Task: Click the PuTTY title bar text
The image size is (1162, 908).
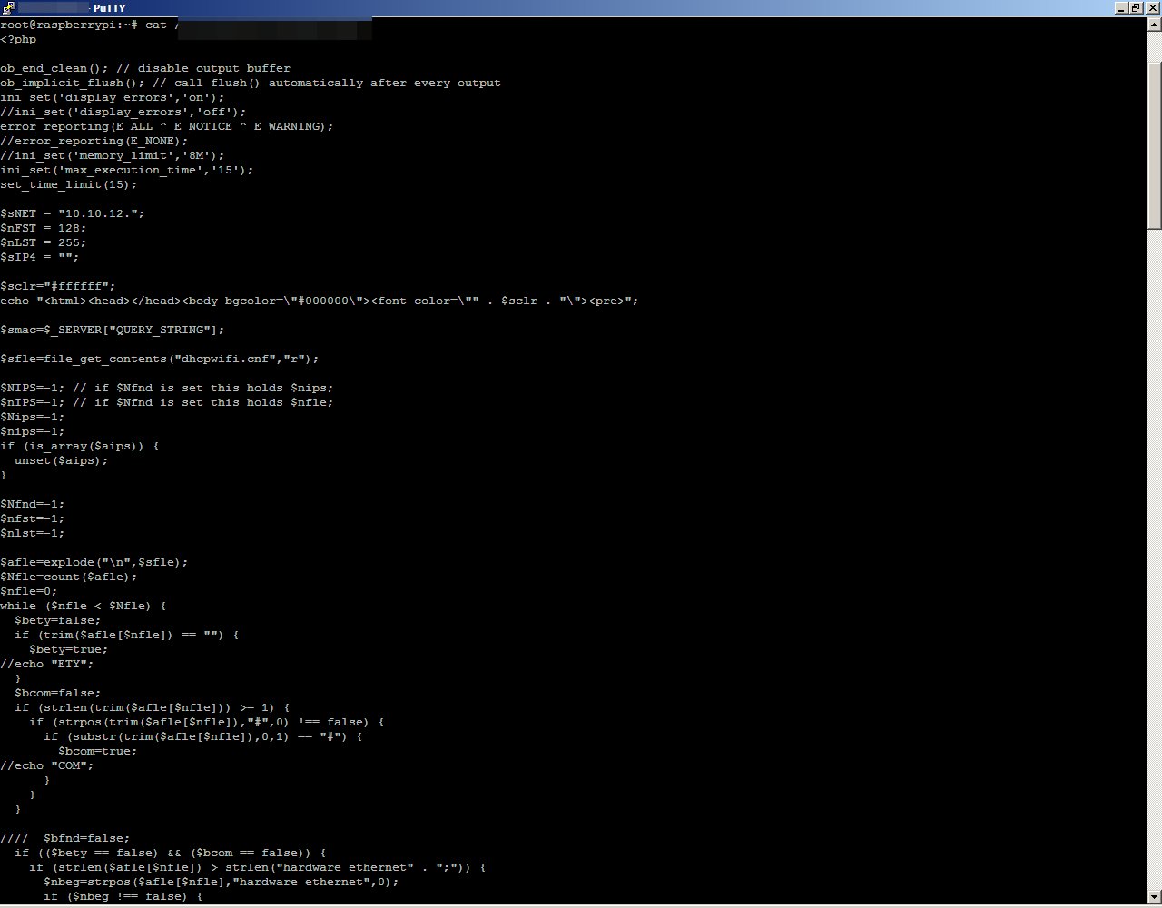Action: tap(110, 8)
